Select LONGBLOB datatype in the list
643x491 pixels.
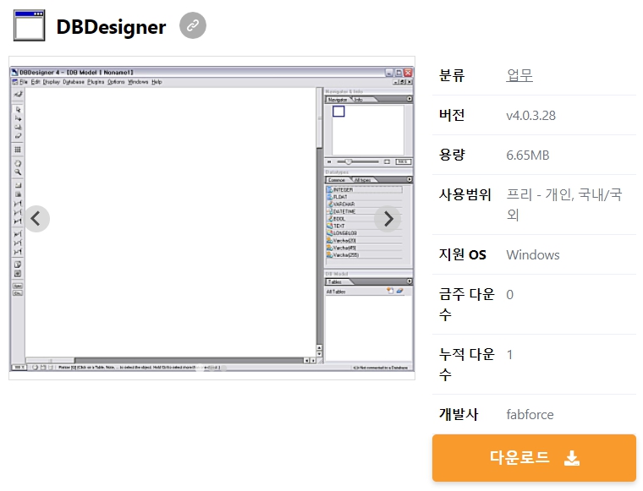click(364, 233)
